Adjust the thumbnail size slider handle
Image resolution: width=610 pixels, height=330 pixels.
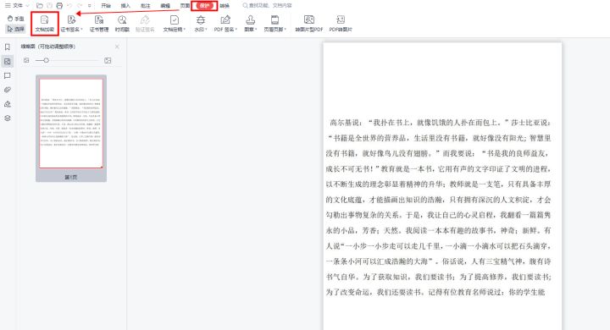(x=47, y=60)
